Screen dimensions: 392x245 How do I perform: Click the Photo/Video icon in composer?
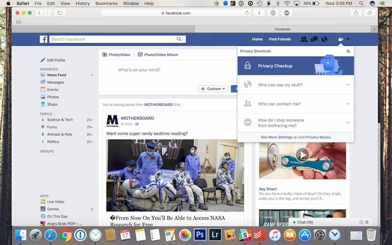click(x=105, y=54)
